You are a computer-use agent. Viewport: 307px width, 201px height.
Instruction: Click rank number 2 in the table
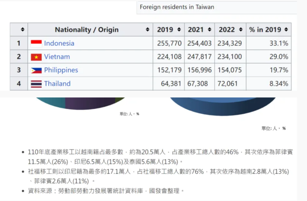[19, 57]
